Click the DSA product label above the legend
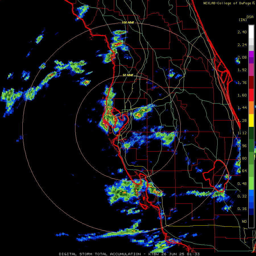 coord(250,17)
